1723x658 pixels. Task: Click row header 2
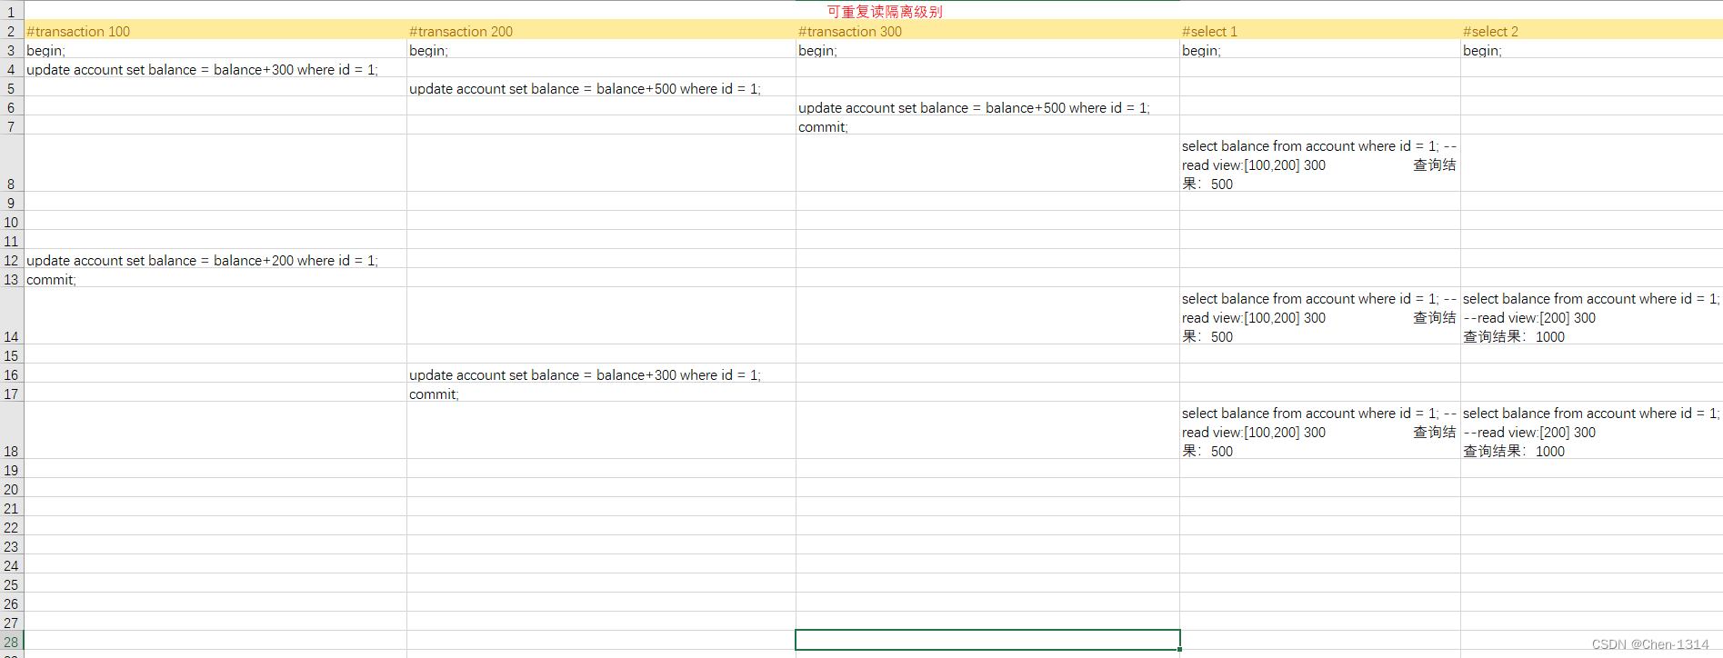point(11,31)
